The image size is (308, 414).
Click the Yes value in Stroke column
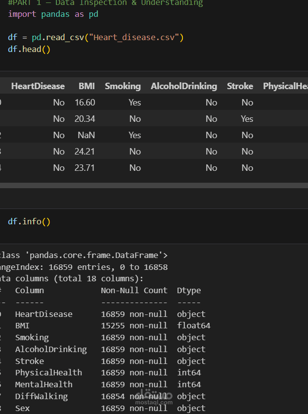247,119
